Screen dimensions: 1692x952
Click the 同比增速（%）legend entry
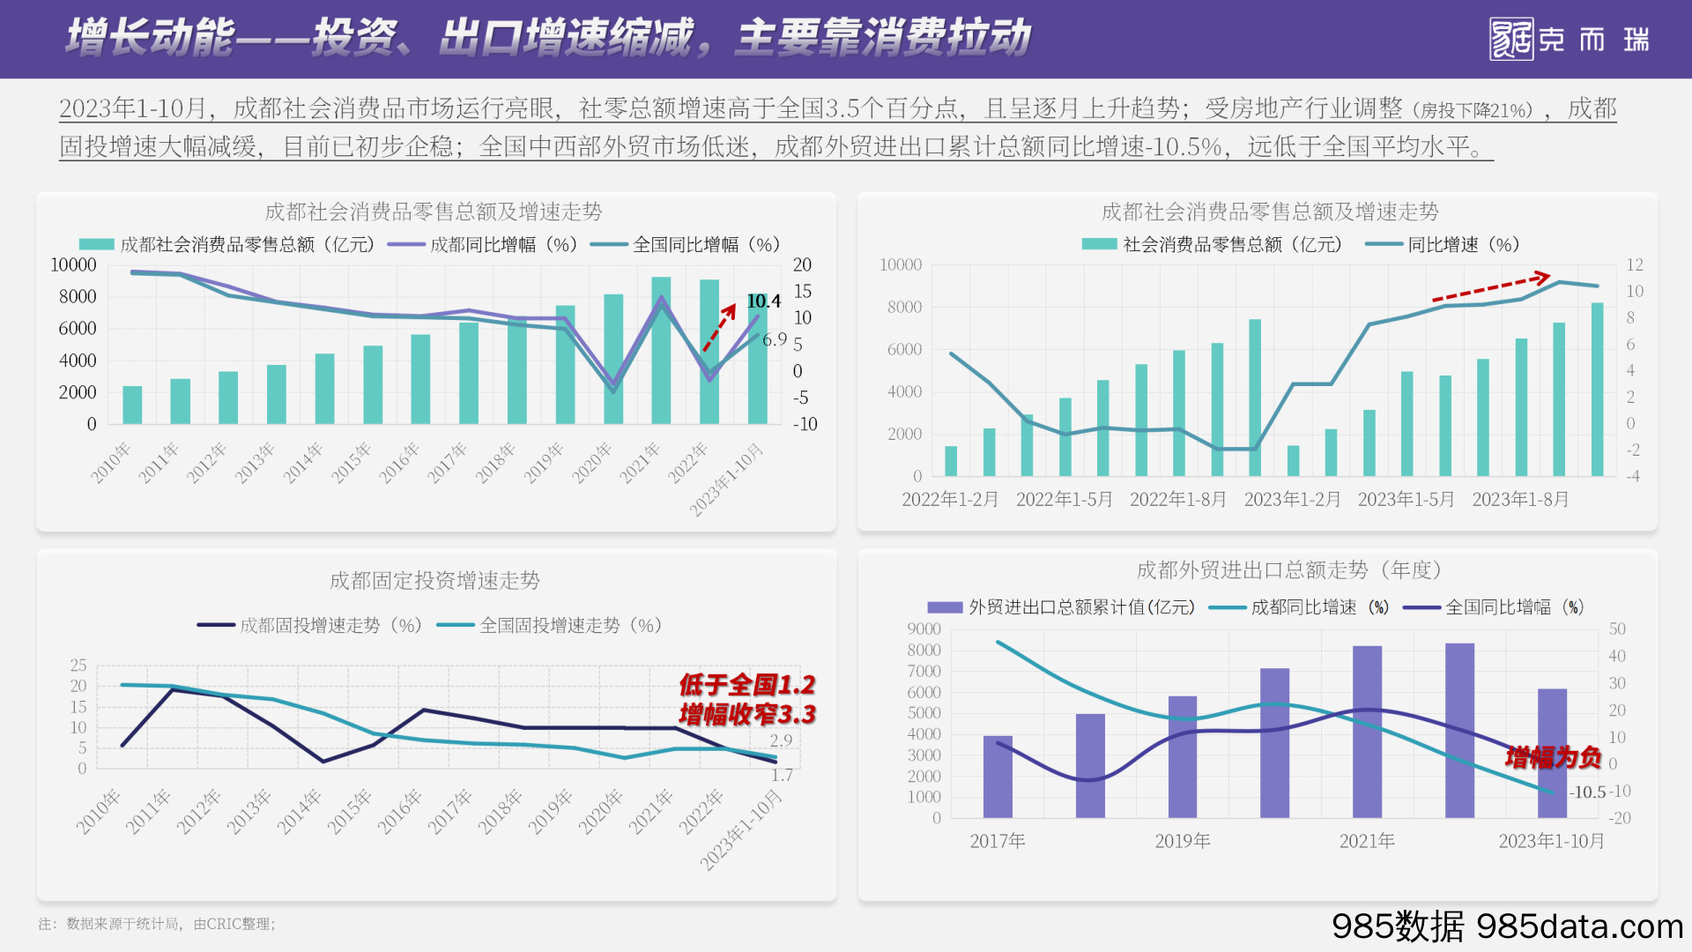point(1443,244)
